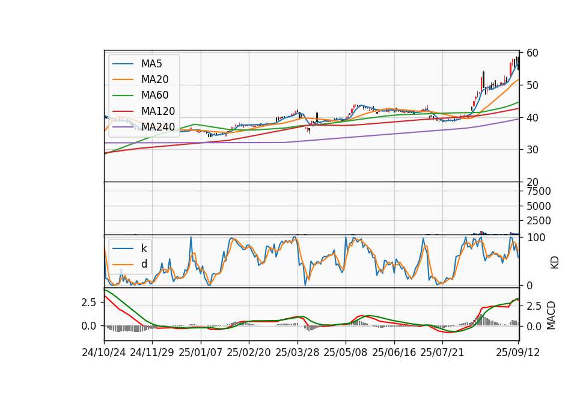Click the 25/03/28 date axis label
577x415 pixels.
pos(298,352)
